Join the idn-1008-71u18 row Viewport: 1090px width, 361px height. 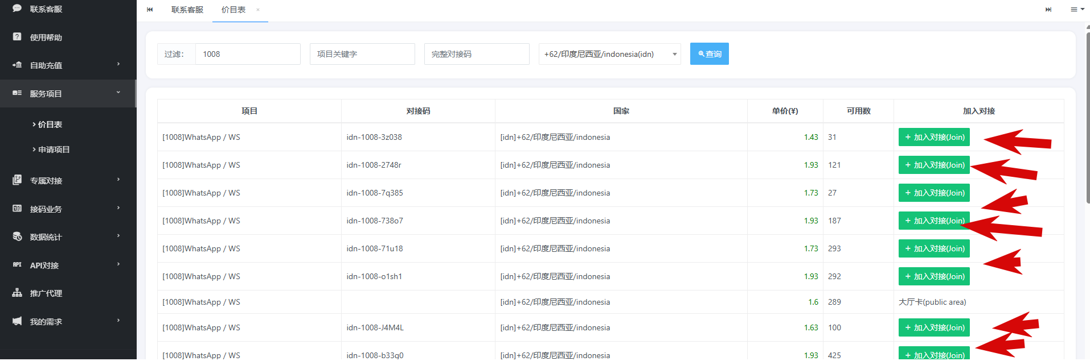[x=934, y=248]
